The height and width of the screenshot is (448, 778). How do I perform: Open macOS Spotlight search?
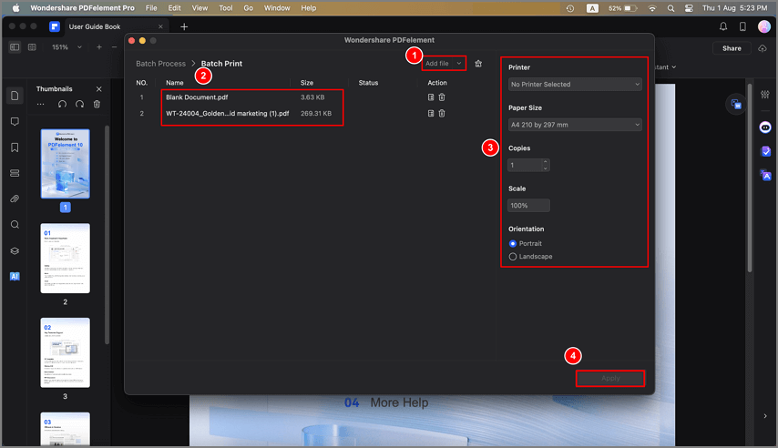[671, 8]
